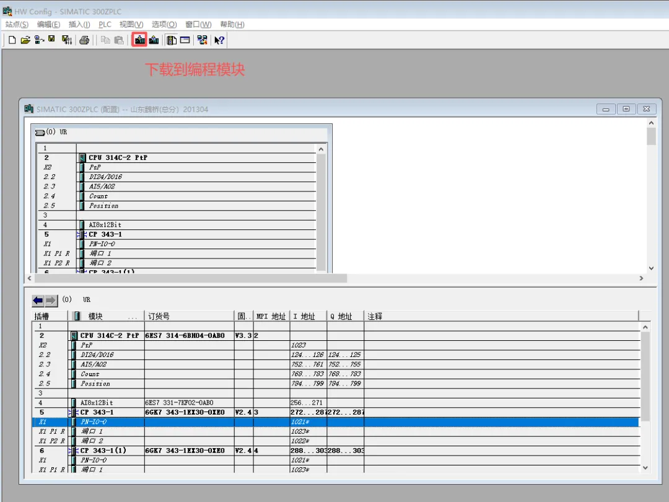Image resolution: width=669 pixels, height=502 pixels.
Task: Select I address 752...761 cell
Action: click(x=308, y=364)
